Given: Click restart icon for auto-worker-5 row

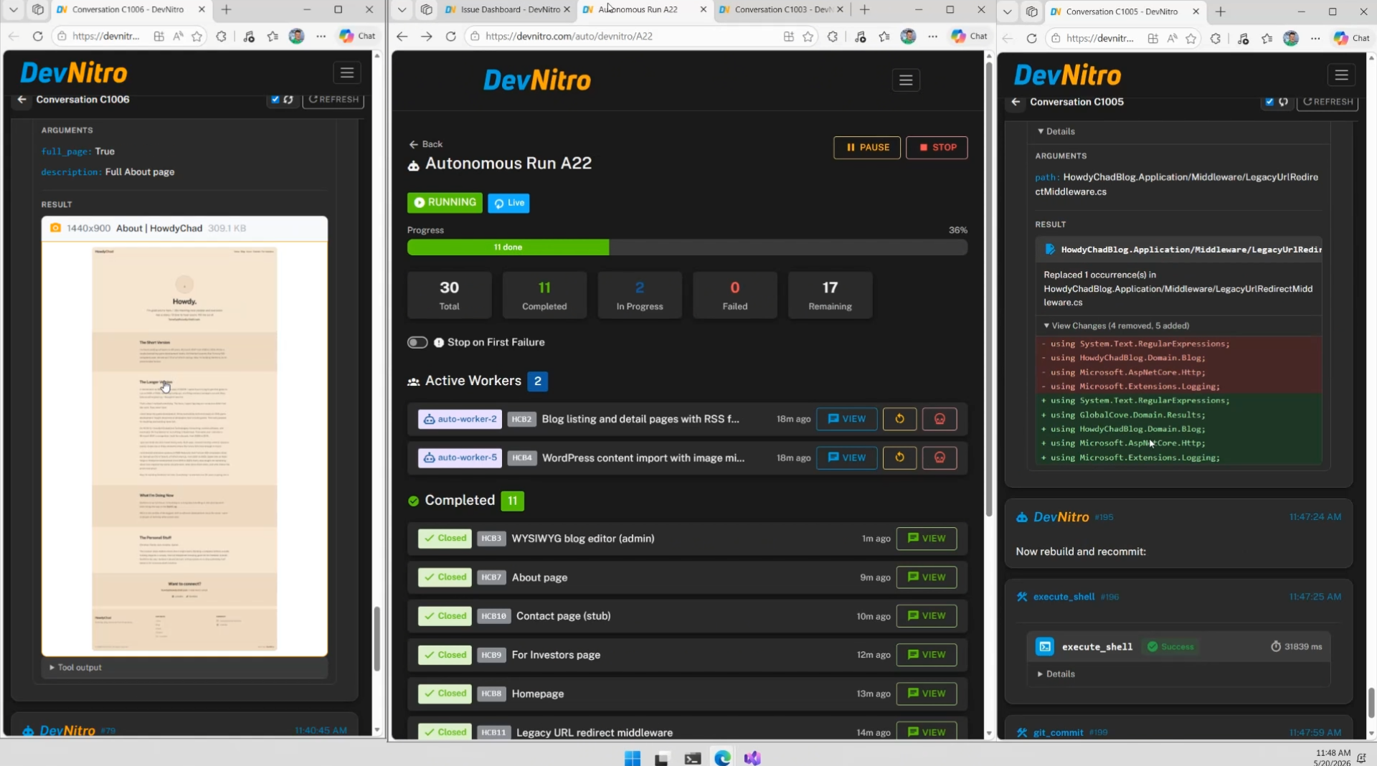Looking at the screenshot, I should point(899,458).
